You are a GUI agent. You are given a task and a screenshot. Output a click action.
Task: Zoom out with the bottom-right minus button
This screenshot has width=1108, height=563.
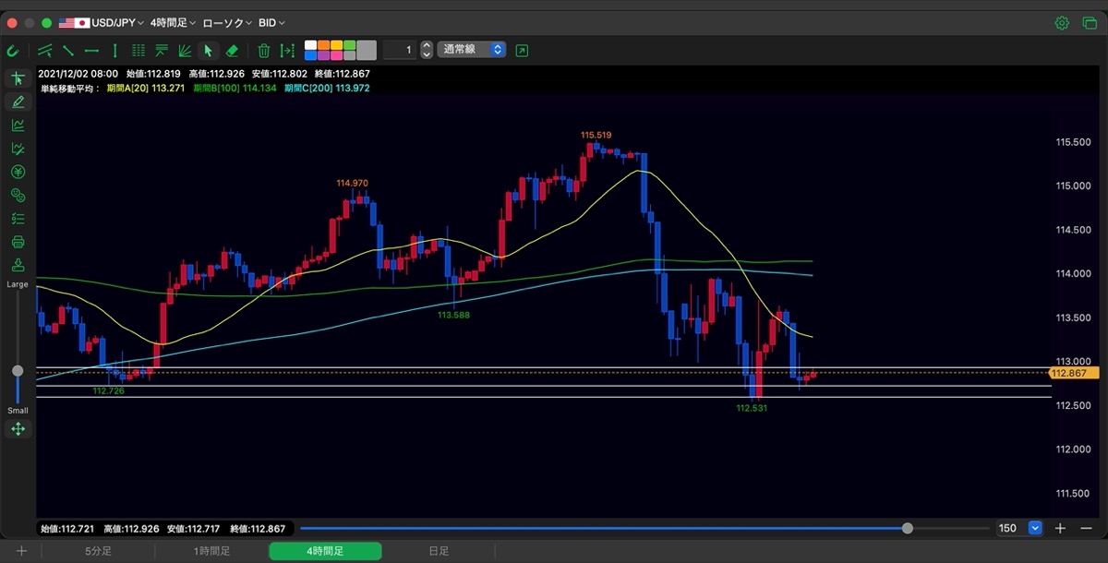pyautogui.click(x=1084, y=529)
